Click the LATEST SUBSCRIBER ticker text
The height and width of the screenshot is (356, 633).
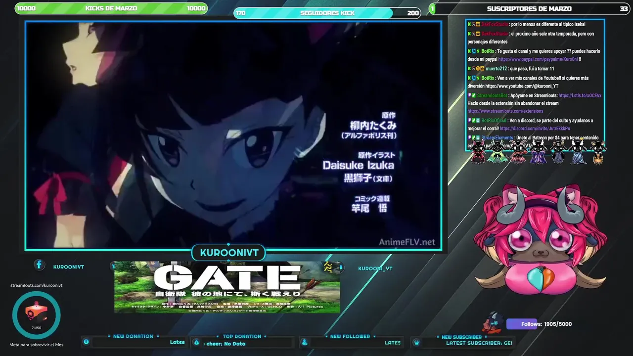click(479, 343)
